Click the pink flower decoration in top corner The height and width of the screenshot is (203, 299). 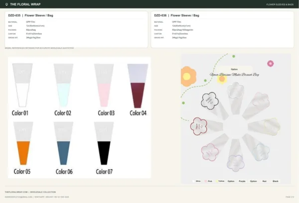click(x=271, y=63)
